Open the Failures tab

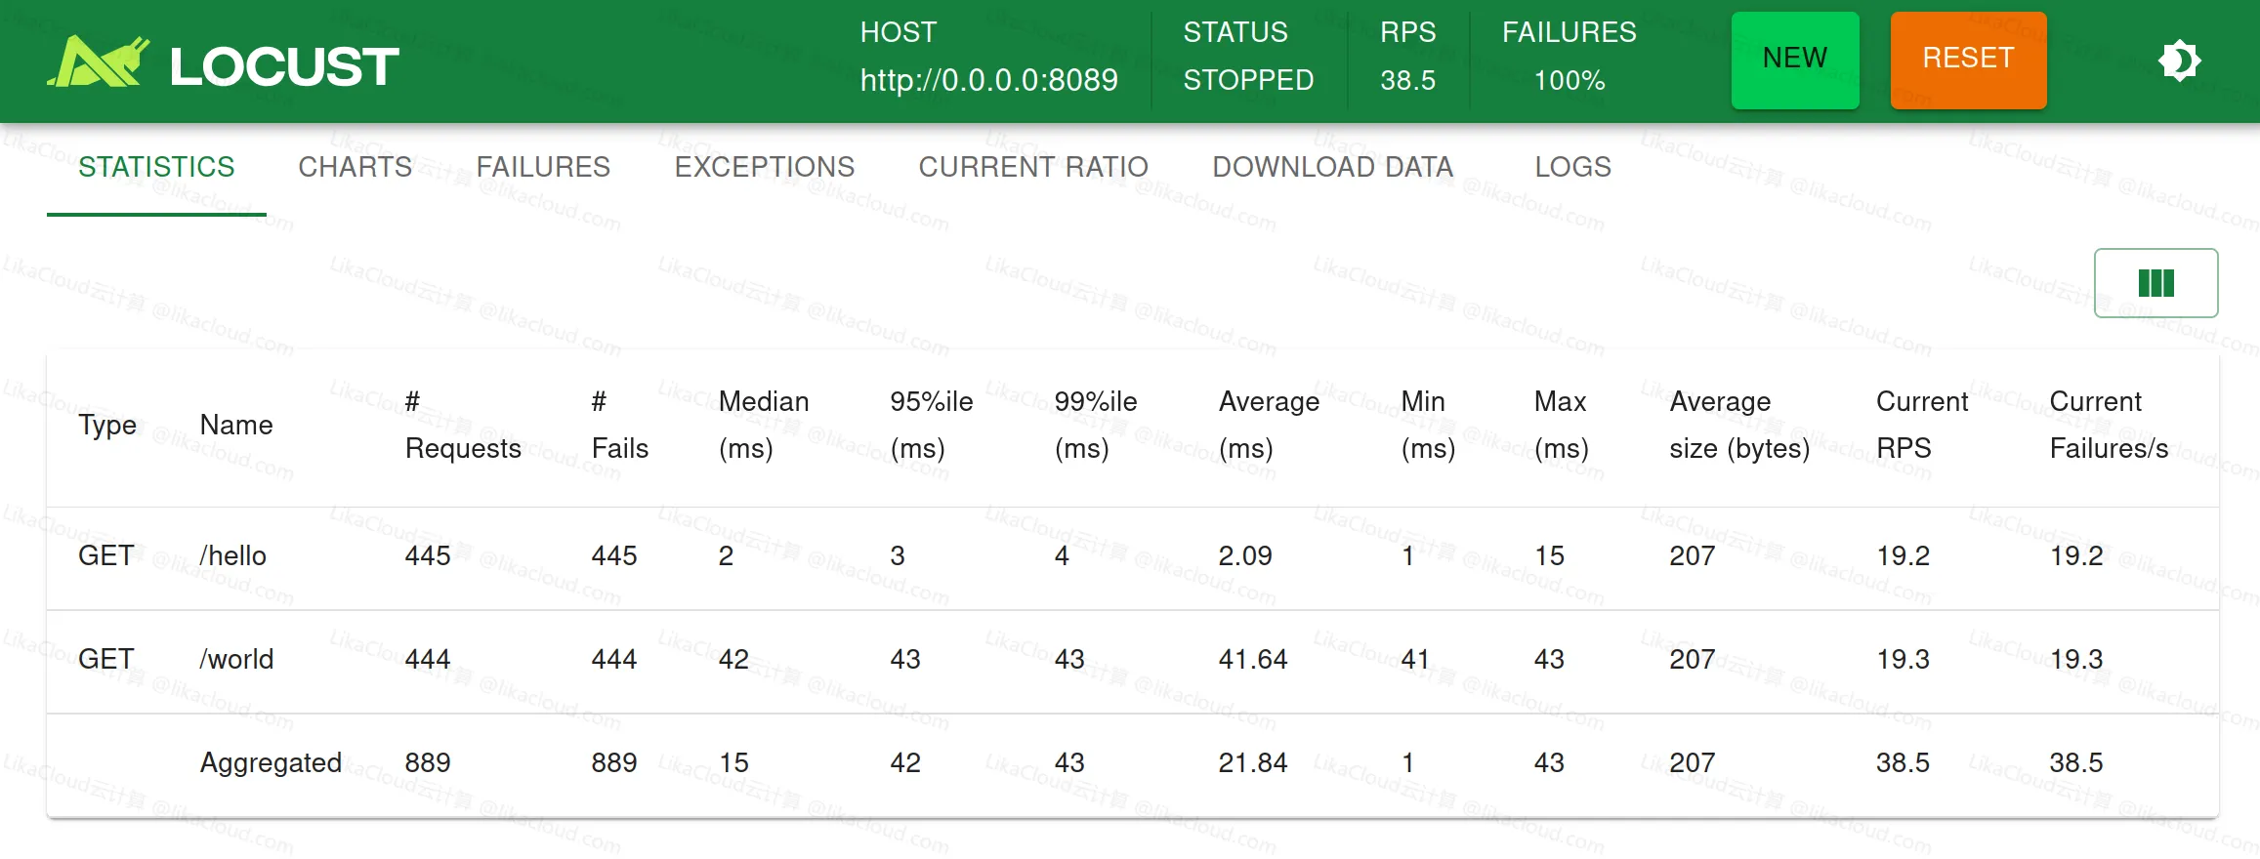click(x=543, y=167)
